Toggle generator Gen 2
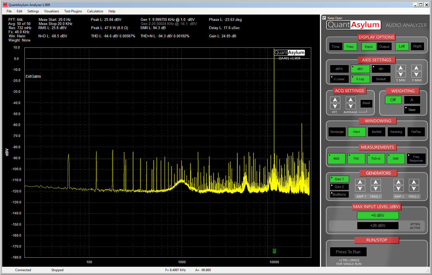This screenshot has width=432, height=275. point(339,187)
